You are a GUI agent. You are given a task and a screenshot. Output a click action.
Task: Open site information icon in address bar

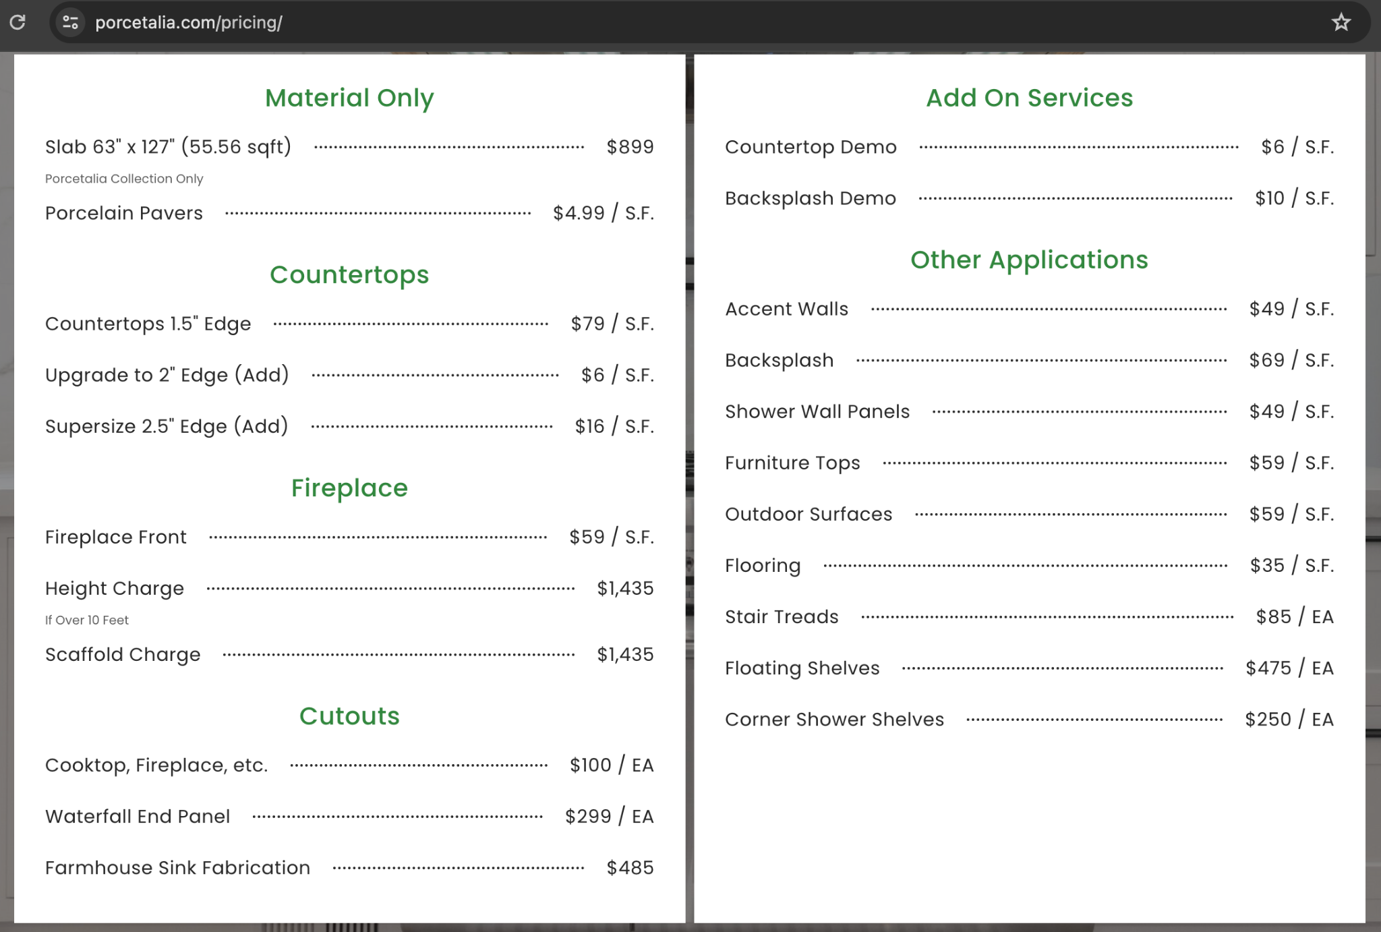[x=70, y=22]
